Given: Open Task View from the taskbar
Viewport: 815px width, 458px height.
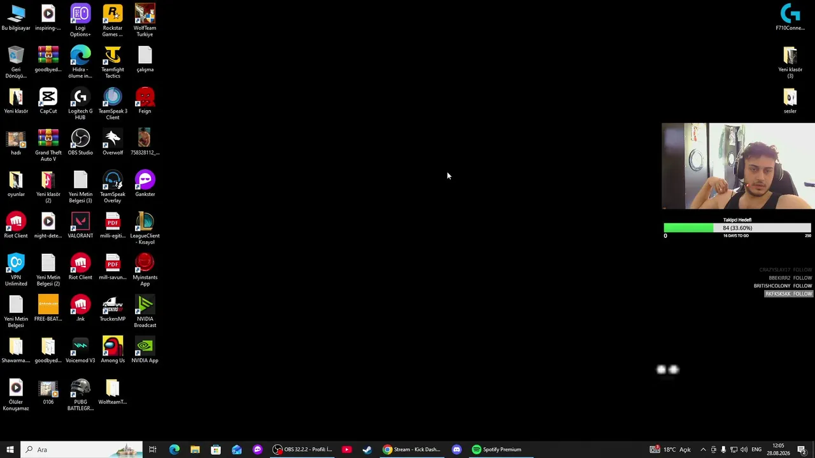Looking at the screenshot, I should tap(153, 450).
